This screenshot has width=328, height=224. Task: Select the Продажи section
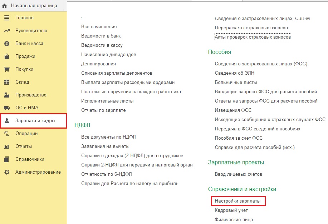coord(34,56)
